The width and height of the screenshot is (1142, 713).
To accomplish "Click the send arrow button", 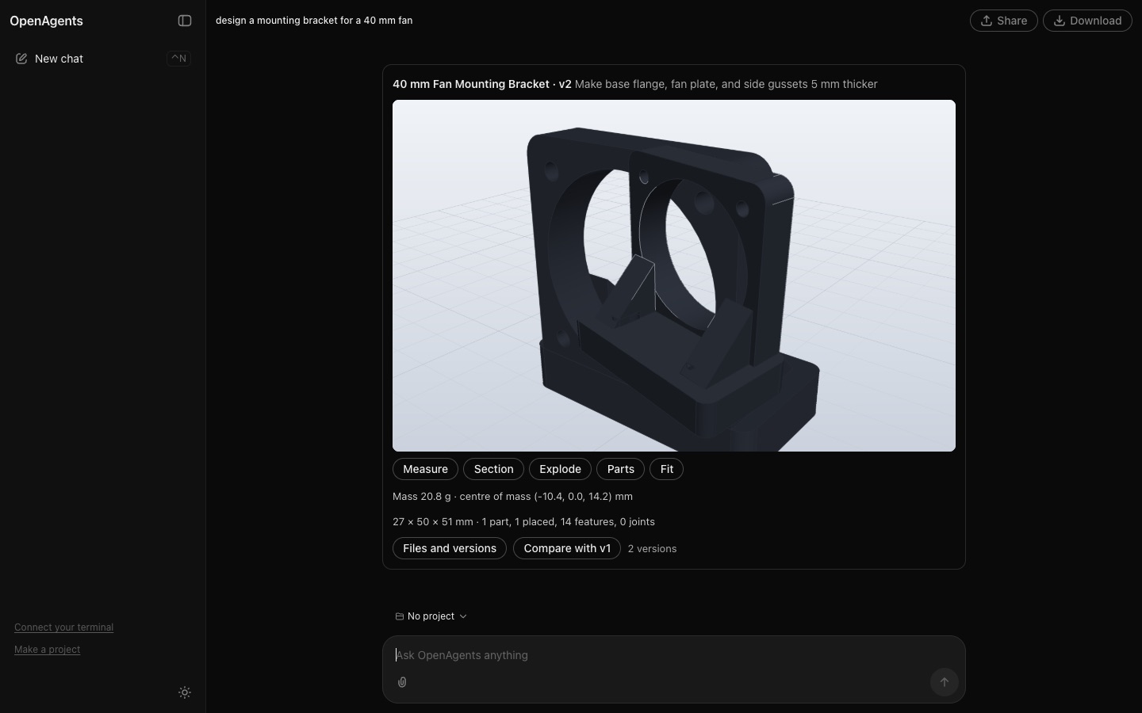I will [x=944, y=682].
